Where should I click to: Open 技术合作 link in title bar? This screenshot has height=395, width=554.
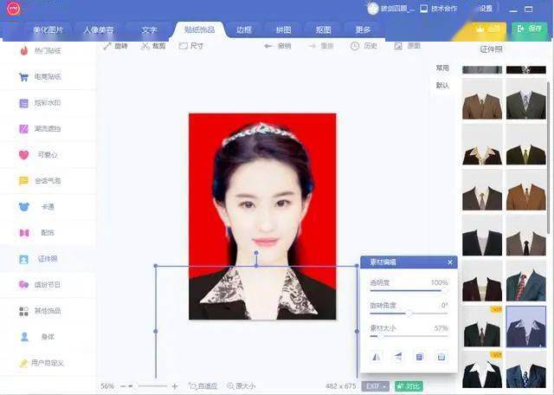pos(439,9)
